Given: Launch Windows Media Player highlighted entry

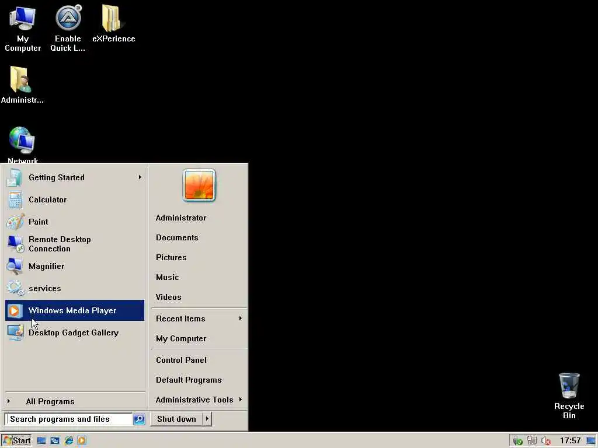Looking at the screenshot, I should [75, 310].
